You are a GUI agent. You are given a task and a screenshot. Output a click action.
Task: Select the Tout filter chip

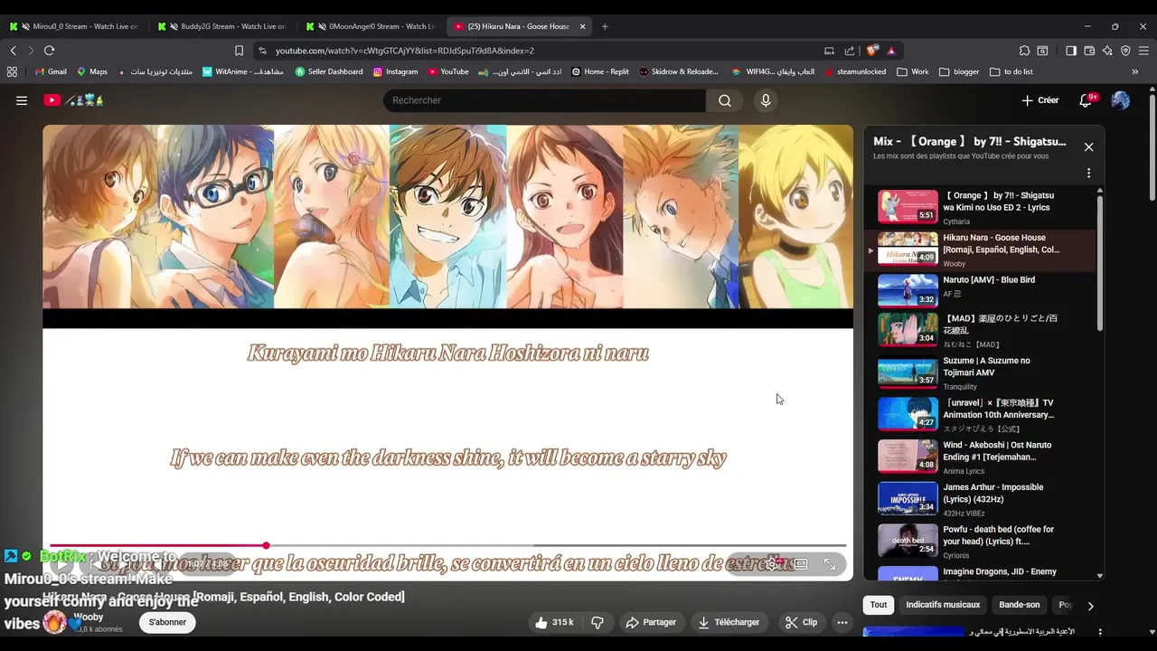click(x=879, y=605)
